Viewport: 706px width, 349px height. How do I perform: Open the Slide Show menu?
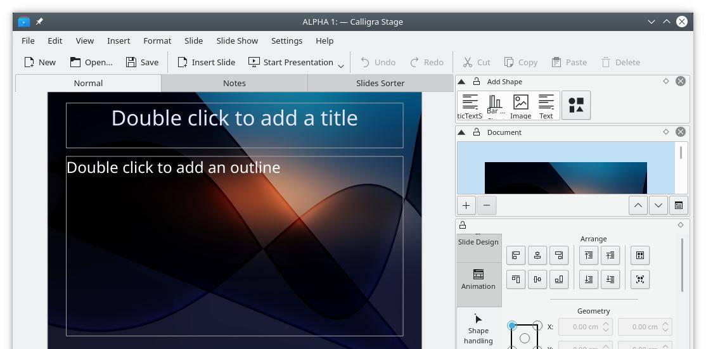point(237,41)
